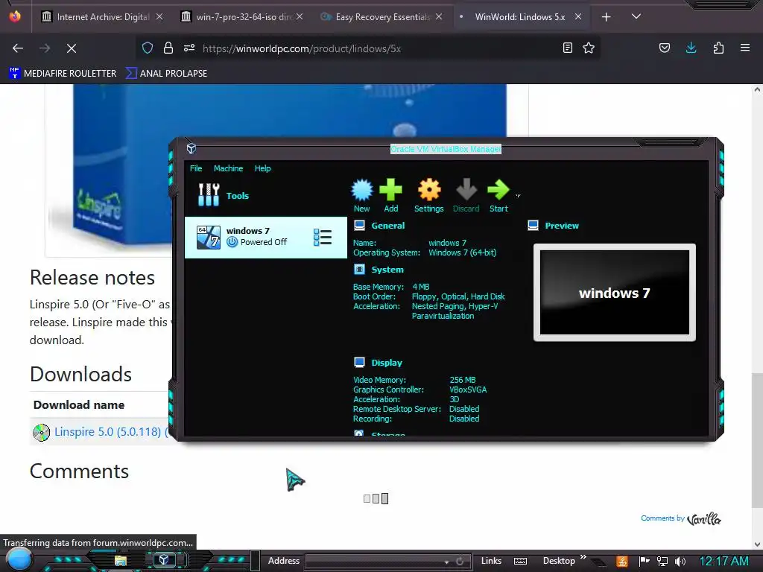Click the taskbar Address input field

tap(374, 562)
